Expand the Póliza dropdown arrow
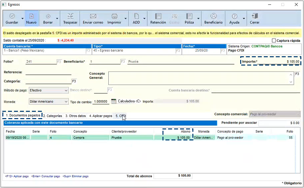Image resolution: width=304 pixels, height=188 pixels. (199, 19)
